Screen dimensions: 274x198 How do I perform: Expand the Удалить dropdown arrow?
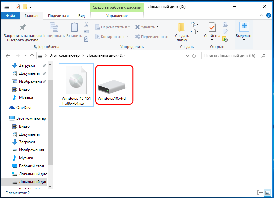158,27
